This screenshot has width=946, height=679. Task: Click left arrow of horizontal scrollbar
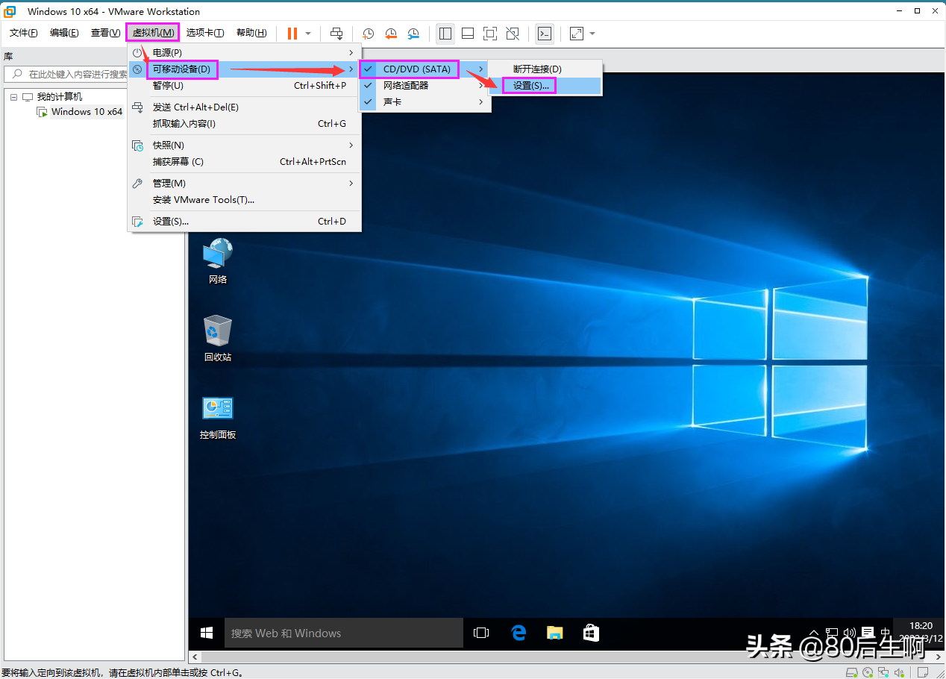click(195, 657)
